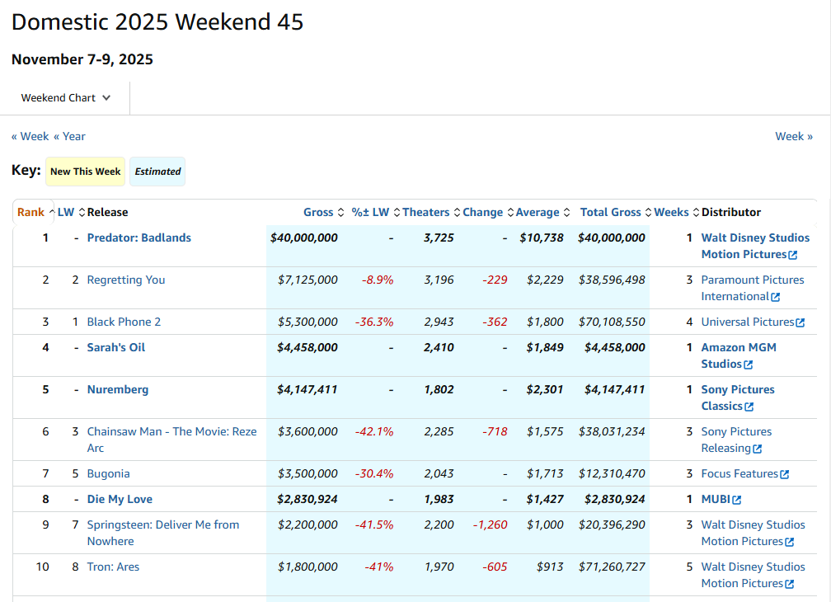This screenshot has width=831, height=602.
Task: Click the New This Week yellow key swatch
Action: pyautogui.click(x=85, y=172)
